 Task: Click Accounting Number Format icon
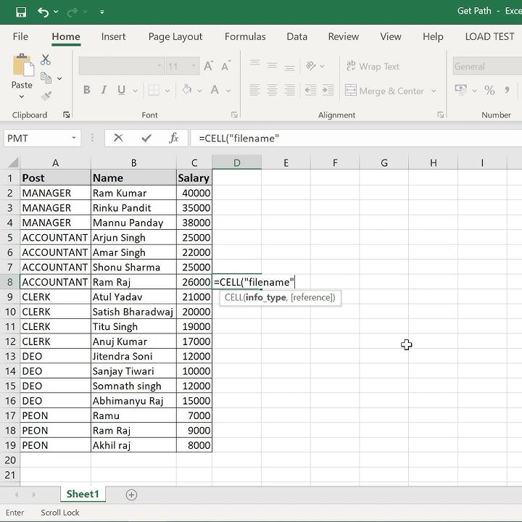coord(461,90)
